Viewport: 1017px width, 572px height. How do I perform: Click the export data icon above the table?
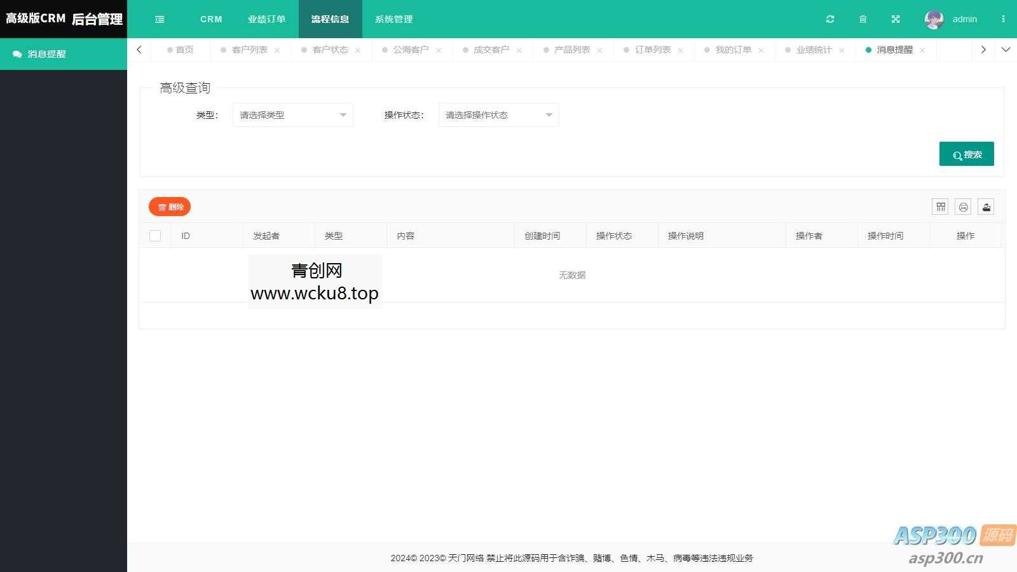[986, 207]
